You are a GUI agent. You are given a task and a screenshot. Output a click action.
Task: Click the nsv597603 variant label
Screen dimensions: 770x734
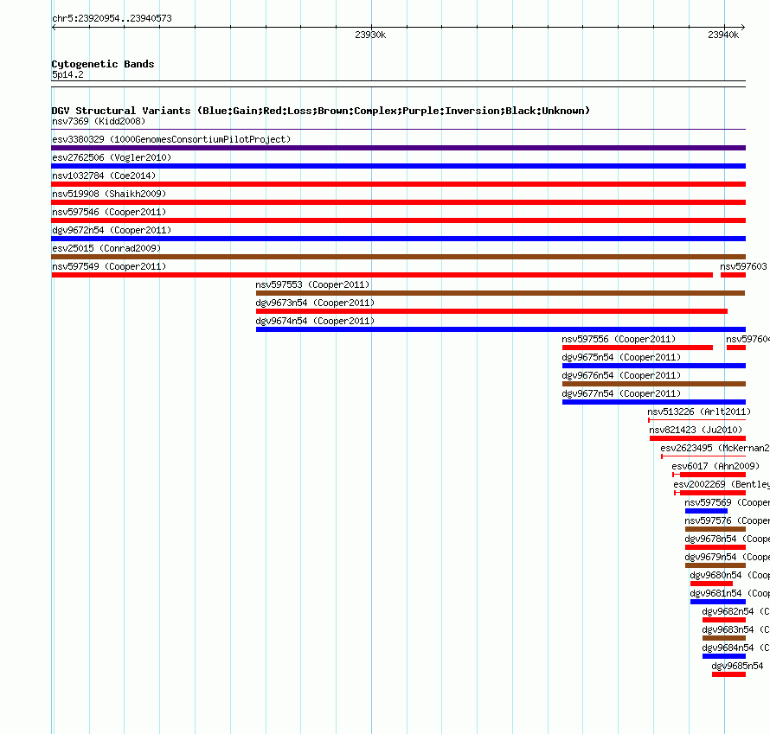coord(743,266)
